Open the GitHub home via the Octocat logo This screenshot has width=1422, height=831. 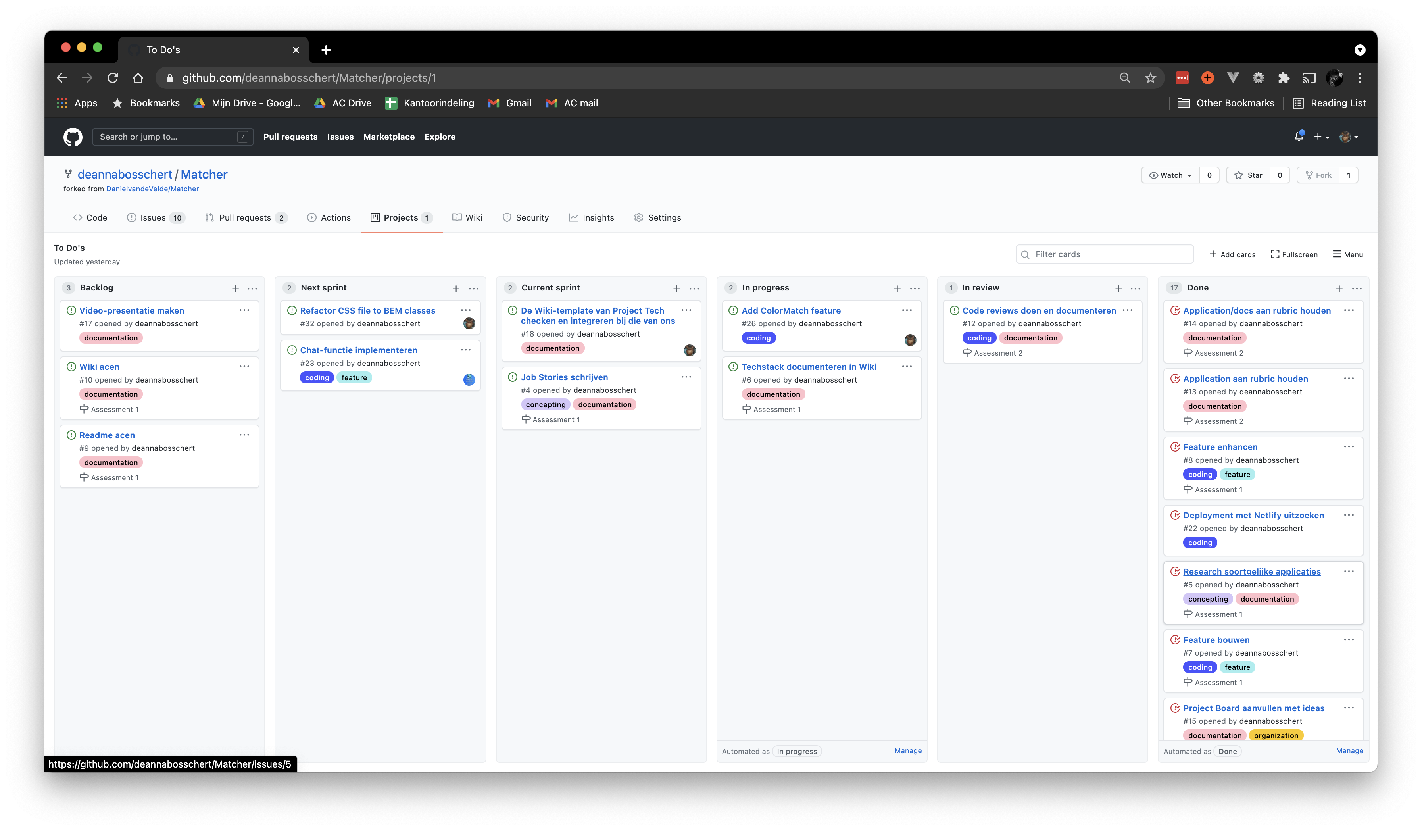[x=72, y=137]
